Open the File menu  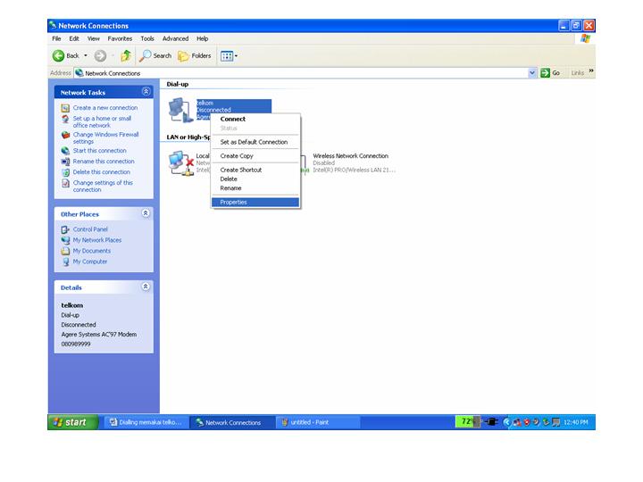pos(56,38)
